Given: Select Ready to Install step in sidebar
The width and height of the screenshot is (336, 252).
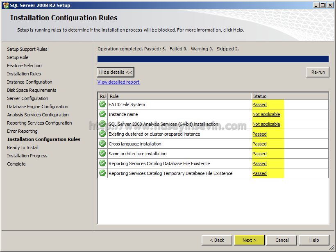Looking at the screenshot, I should click(x=23, y=148).
